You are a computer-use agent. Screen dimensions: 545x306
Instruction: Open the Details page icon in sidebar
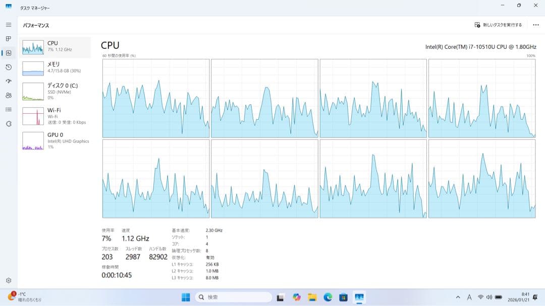pyautogui.click(x=8, y=109)
